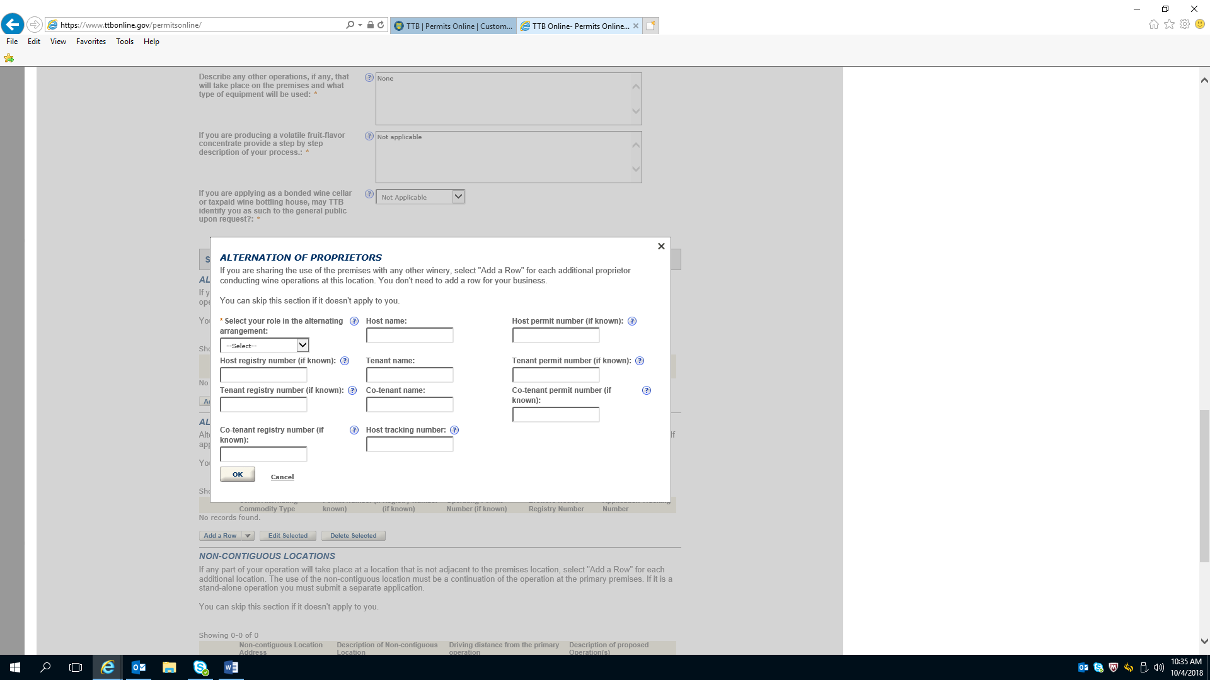Click into the Host name field
The width and height of the screenshot is (1210, 680).
[x=410, y=336]
